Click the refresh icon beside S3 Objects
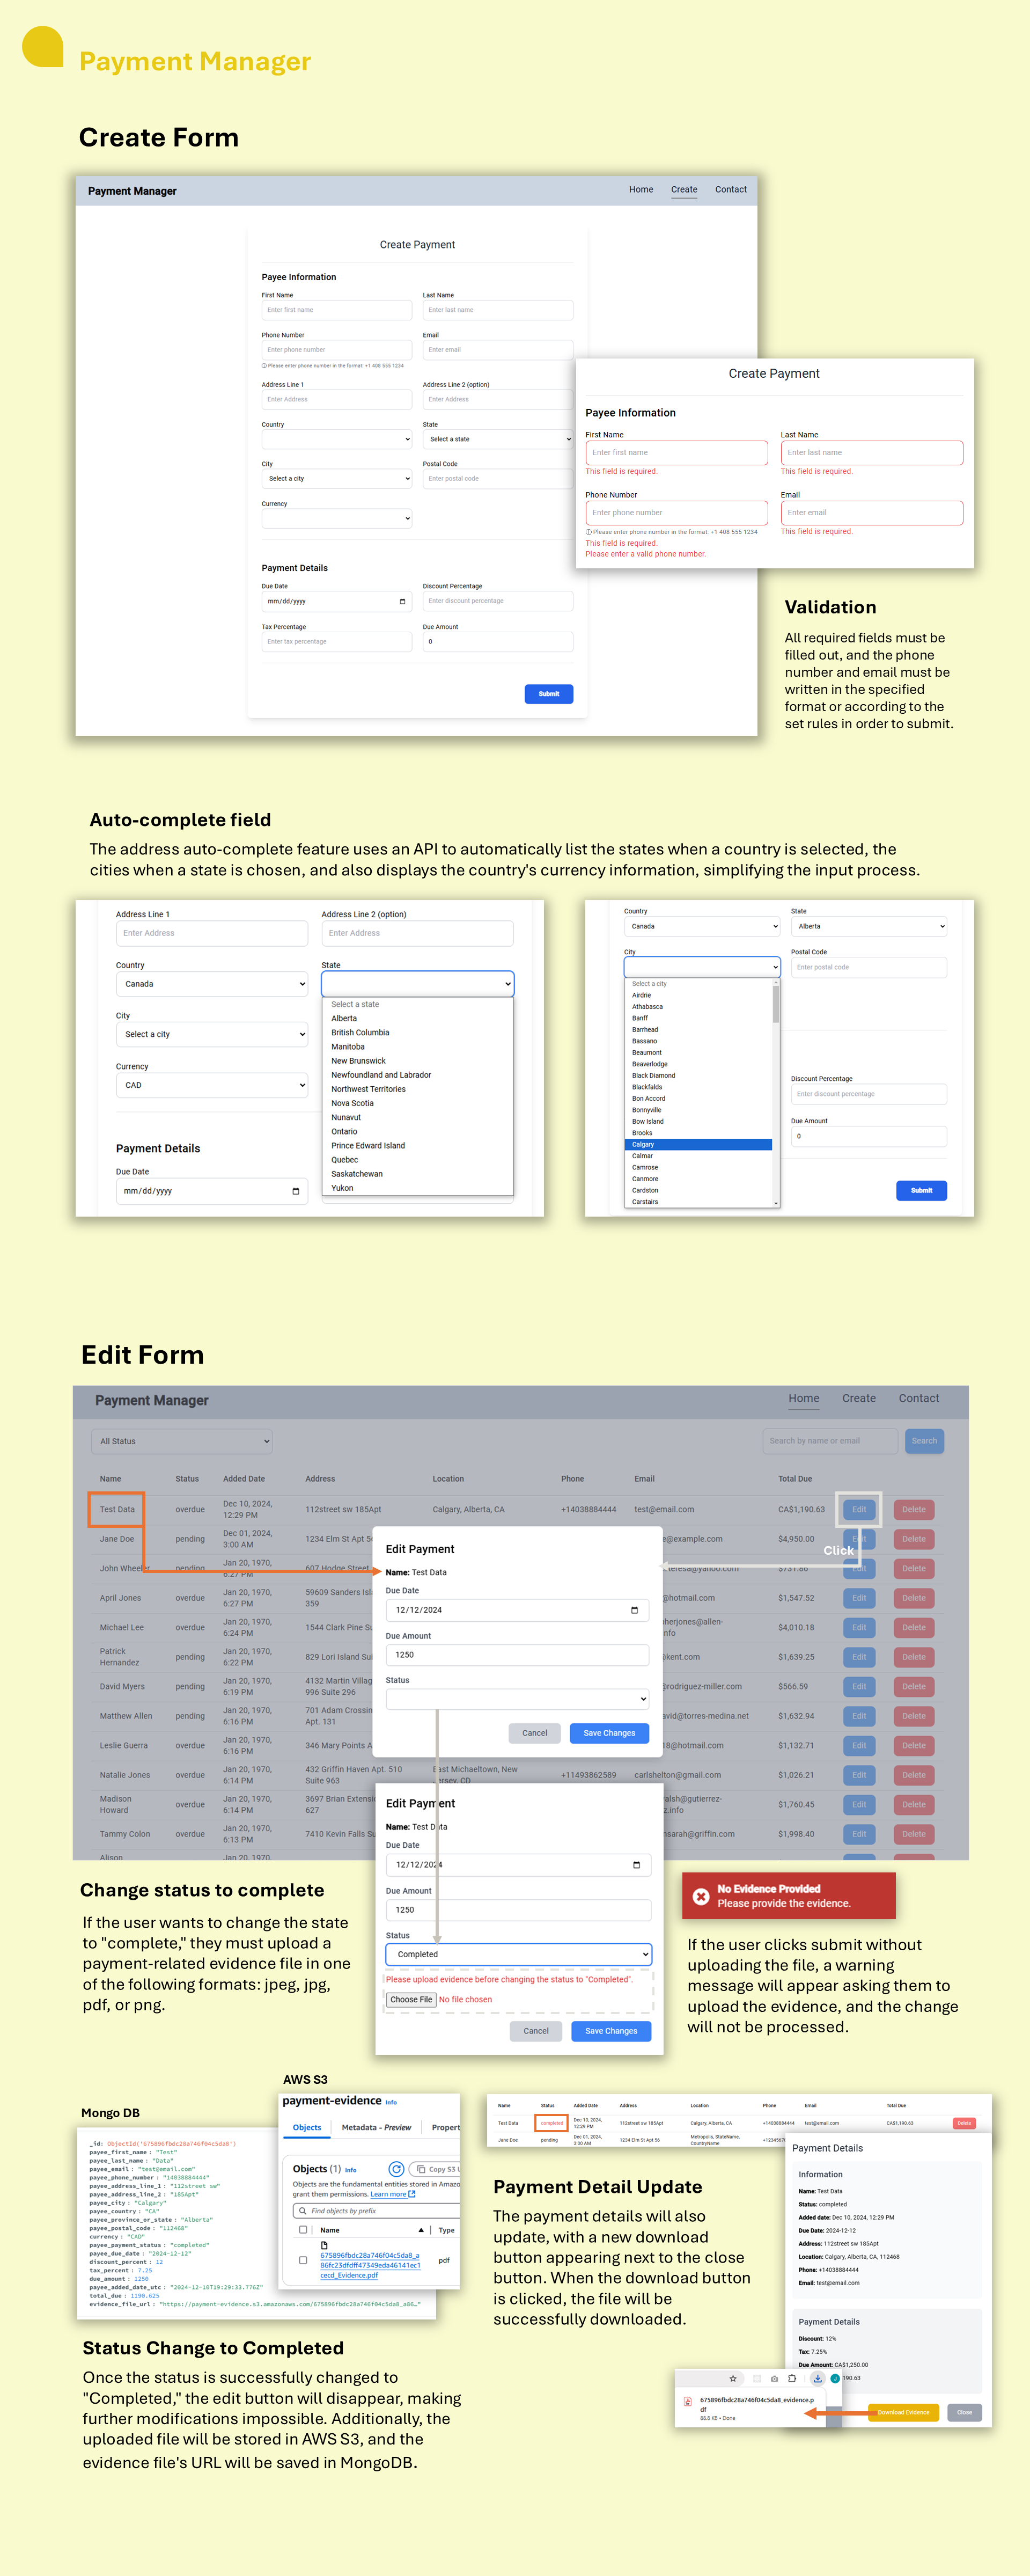1030x2576 pixels. (x=396, y=2169)
